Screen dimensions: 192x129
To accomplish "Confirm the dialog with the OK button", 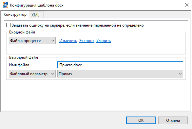I will coord(141,120).
